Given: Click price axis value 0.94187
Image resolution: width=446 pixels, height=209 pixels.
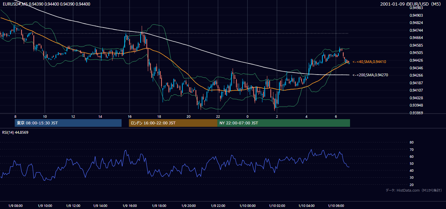Looking at the screenshot, I should [416, 83].
